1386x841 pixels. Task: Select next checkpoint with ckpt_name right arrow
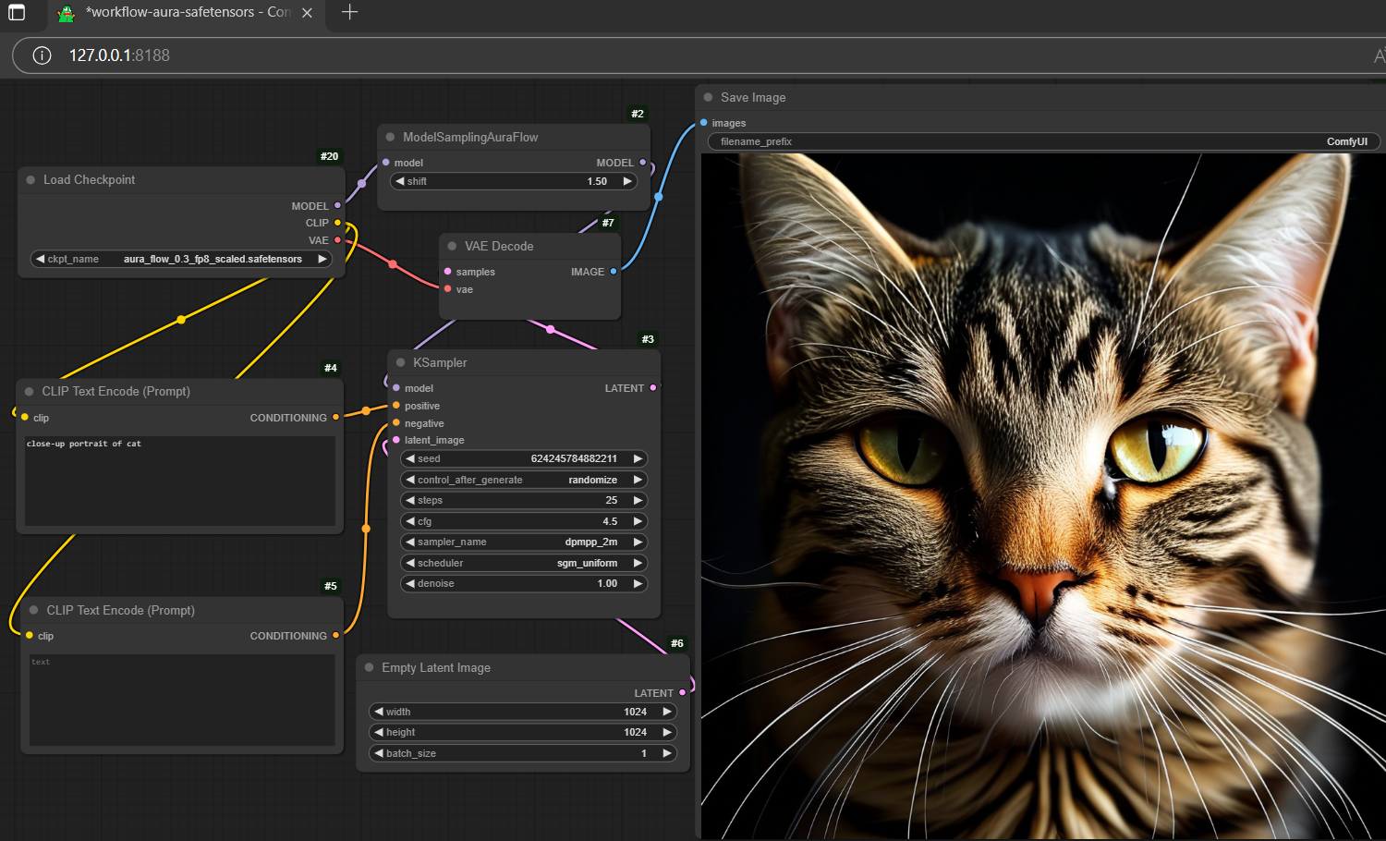[322, 259]
